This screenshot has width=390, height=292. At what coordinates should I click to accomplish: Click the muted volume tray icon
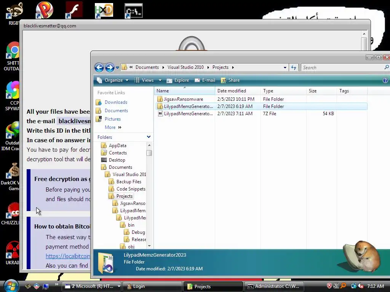(360, 286)
